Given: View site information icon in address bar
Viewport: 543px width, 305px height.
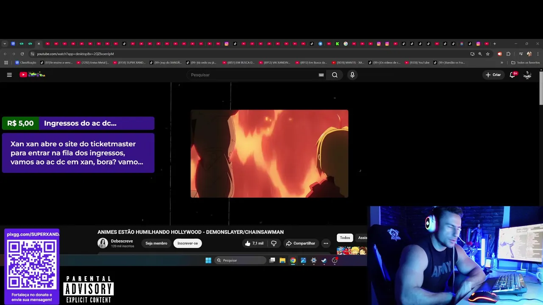Looking at the screenshot, I should (x=32, y=54).
